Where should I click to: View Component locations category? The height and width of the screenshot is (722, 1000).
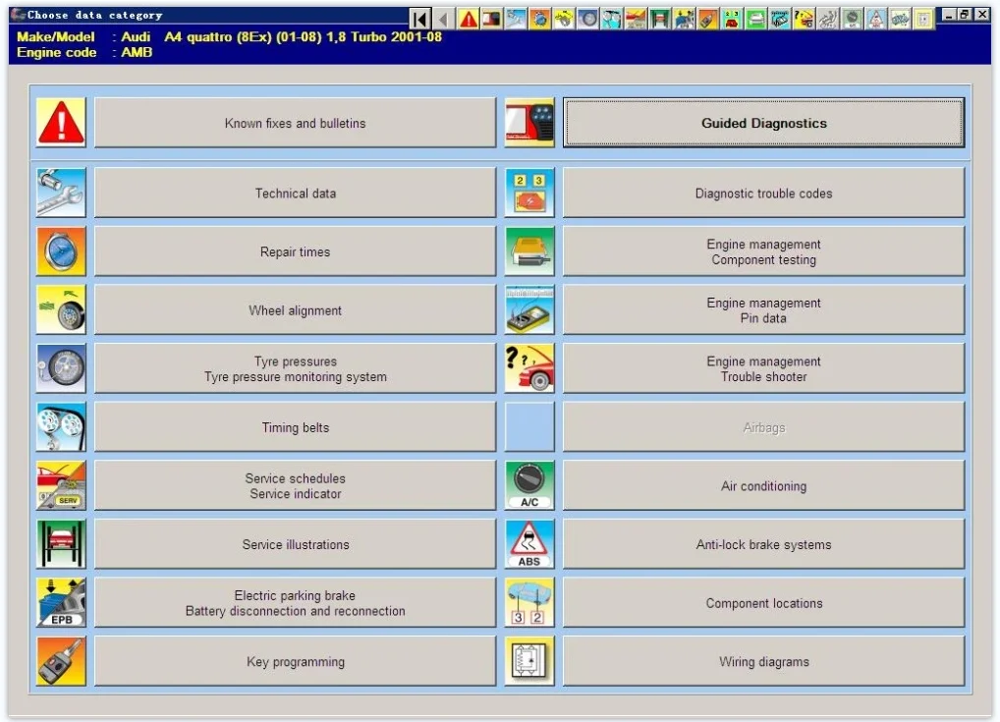(x=763, y=603)
